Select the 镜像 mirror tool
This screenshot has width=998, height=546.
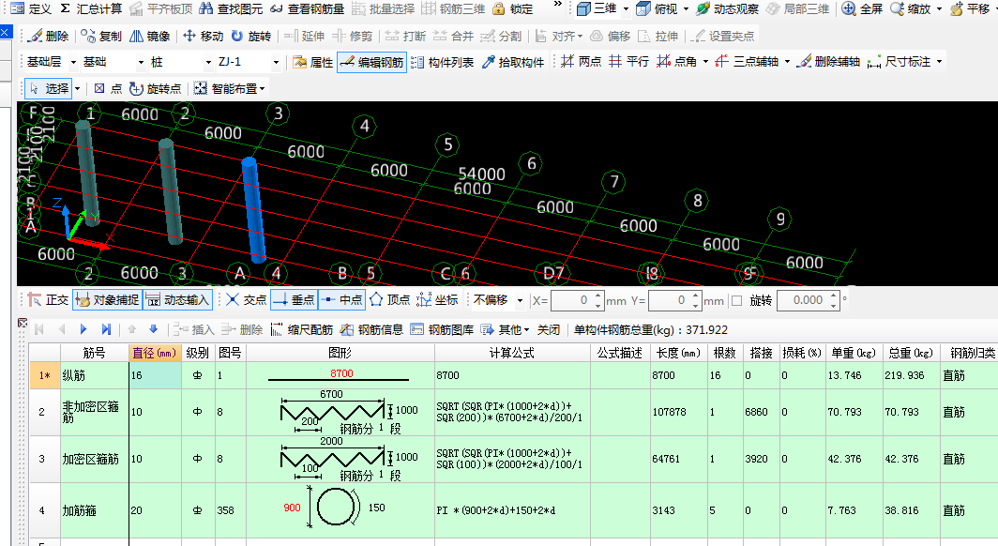coord(150,37)
